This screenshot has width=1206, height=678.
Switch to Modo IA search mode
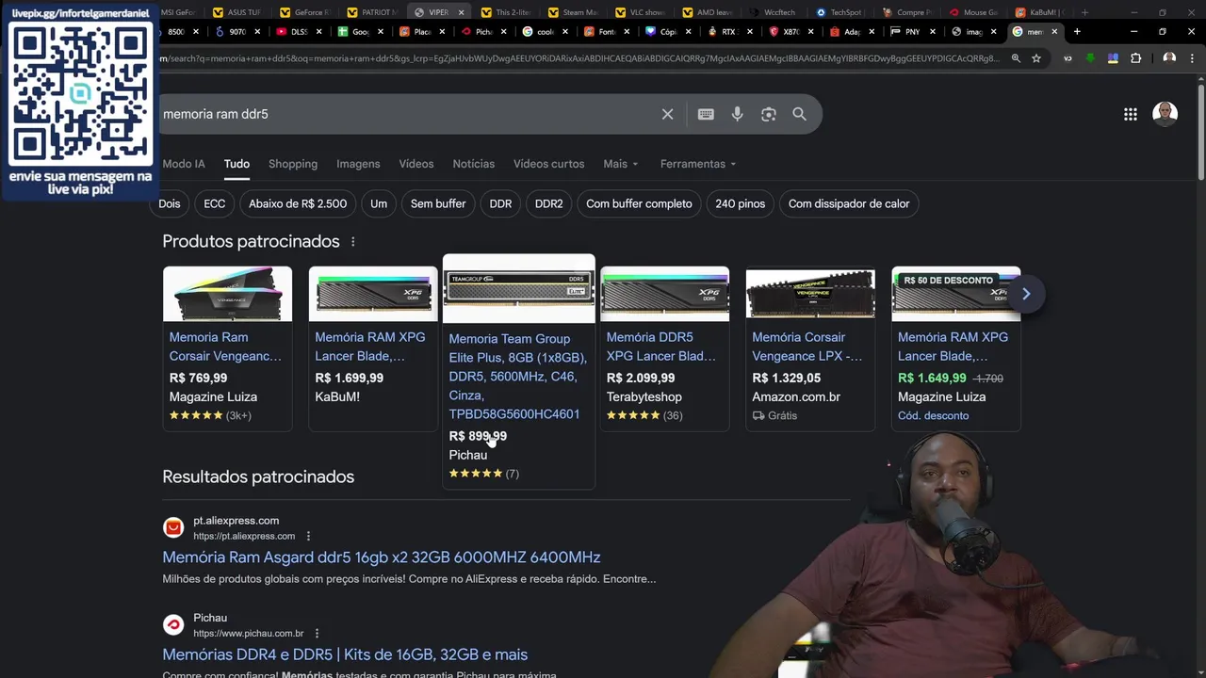184,164
